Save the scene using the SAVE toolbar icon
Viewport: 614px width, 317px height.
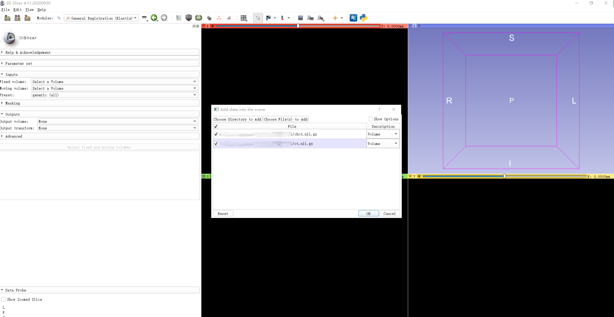click(x=28, y=18)
